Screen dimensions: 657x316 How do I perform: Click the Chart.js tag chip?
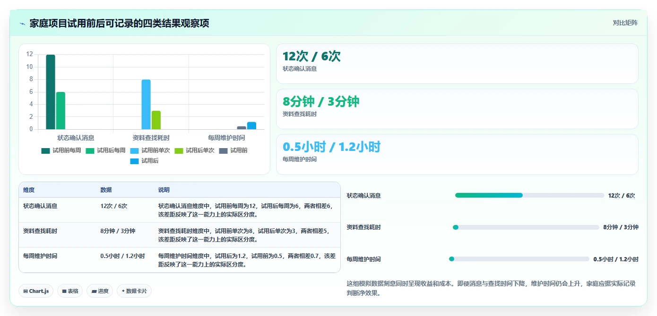(36, 291)
